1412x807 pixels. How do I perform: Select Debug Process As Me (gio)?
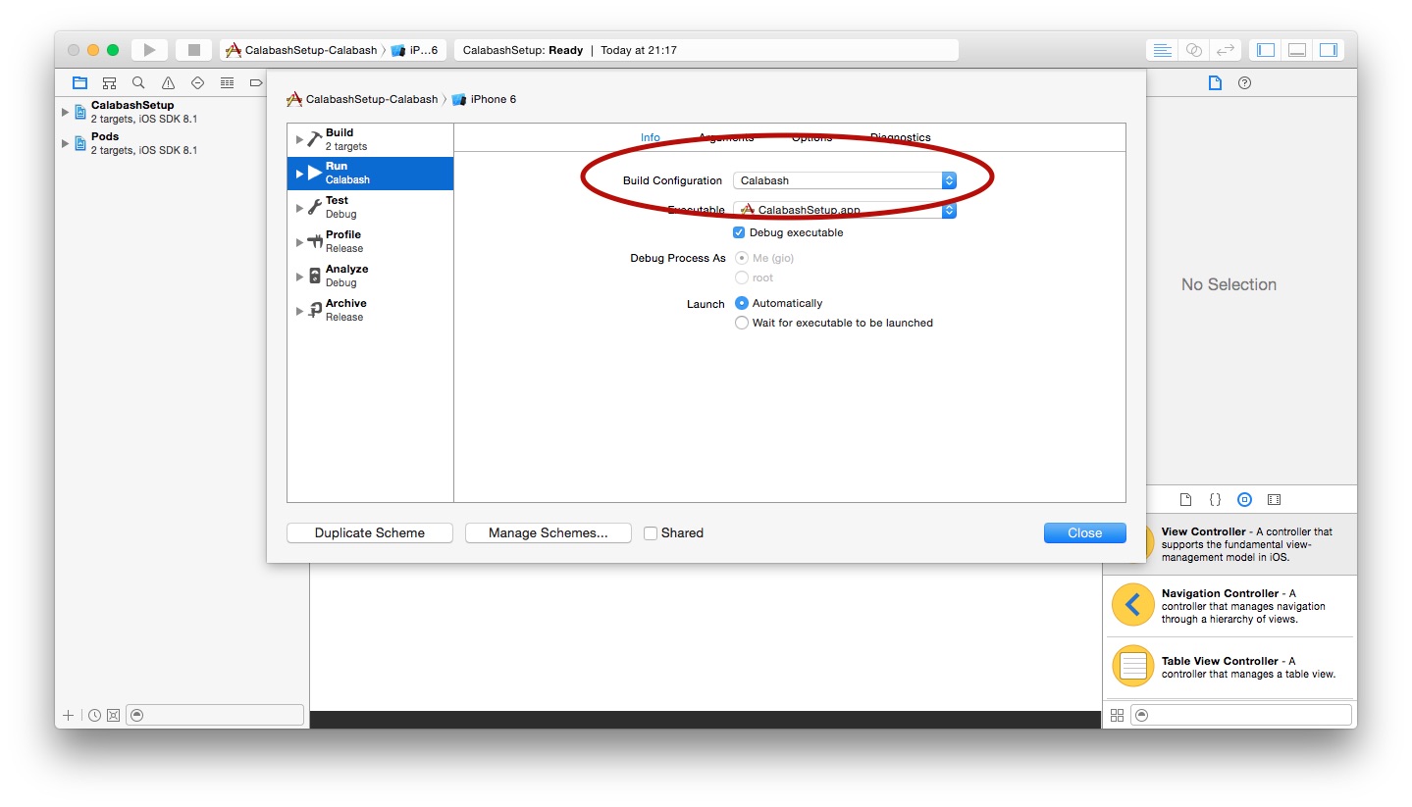tap(742, 258)
